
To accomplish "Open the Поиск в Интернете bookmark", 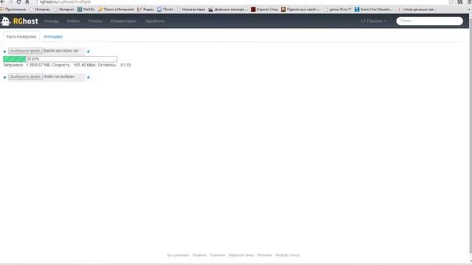I will click(117, 10).
